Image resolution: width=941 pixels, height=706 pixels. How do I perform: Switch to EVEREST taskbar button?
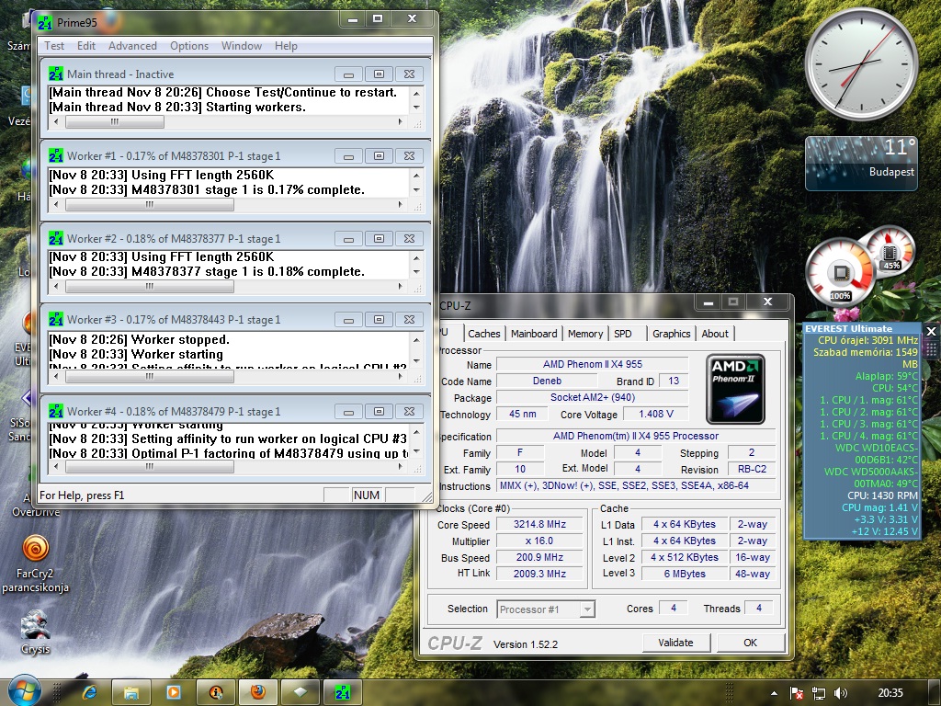[x=216, y=693]
